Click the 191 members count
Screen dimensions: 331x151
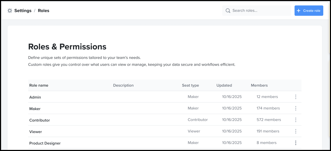pyautogui.click(x=268, y=131)
